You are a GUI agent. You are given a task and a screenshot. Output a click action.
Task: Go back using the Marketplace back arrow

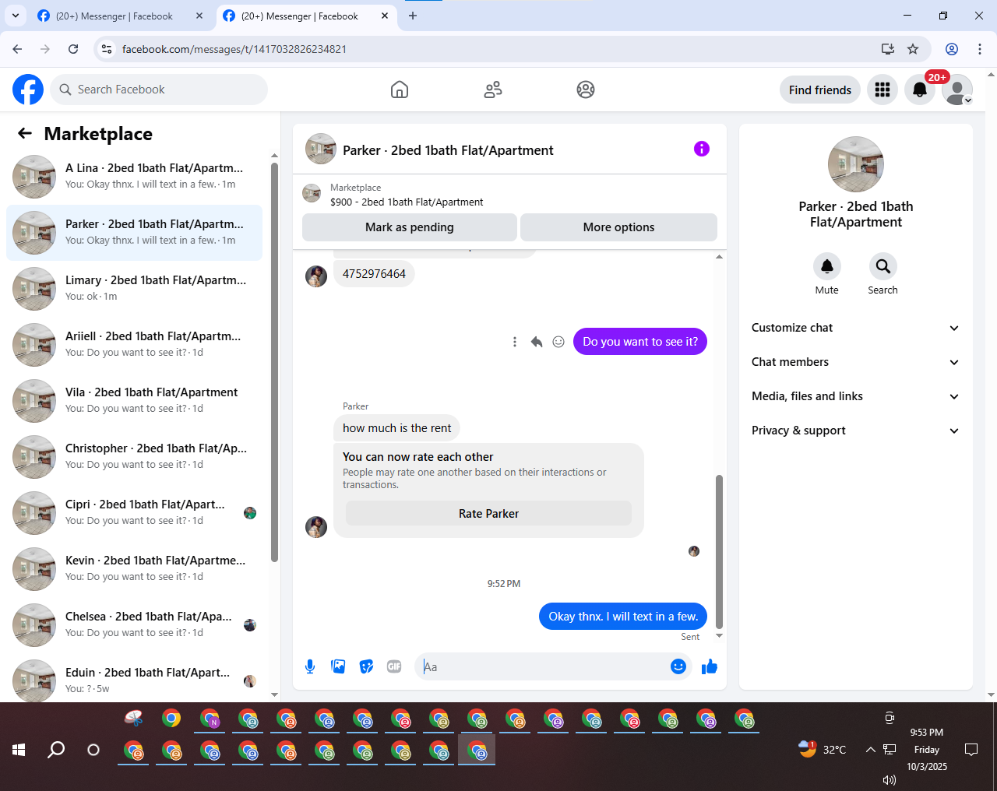tap(25, 133)
